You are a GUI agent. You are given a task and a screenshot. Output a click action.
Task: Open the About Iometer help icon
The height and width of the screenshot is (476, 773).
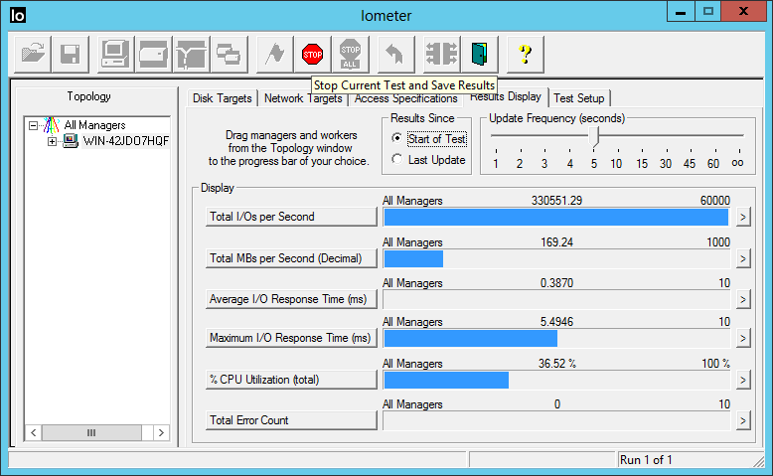(x=526, y=55)
